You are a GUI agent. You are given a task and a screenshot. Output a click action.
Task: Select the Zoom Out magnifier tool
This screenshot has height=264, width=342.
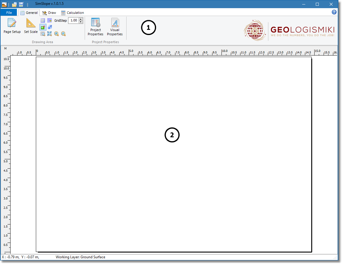pos(63,33)
